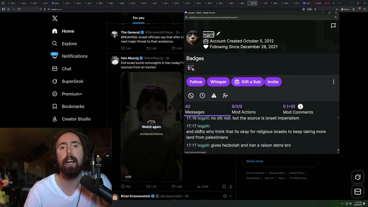
Task: Click the floating messages envelope button
Action: (358, 191)
